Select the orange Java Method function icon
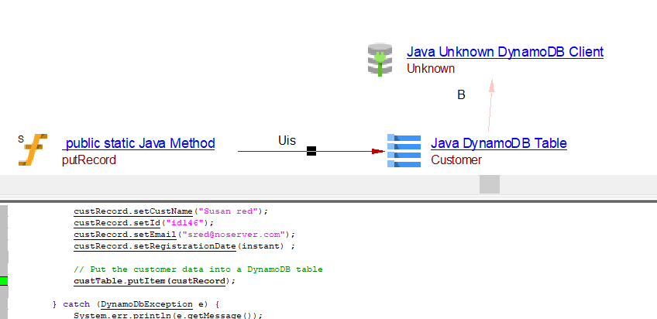 pos(31,150)
